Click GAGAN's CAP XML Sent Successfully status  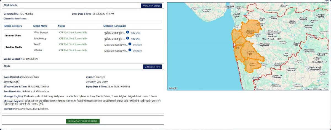point(73,50)
